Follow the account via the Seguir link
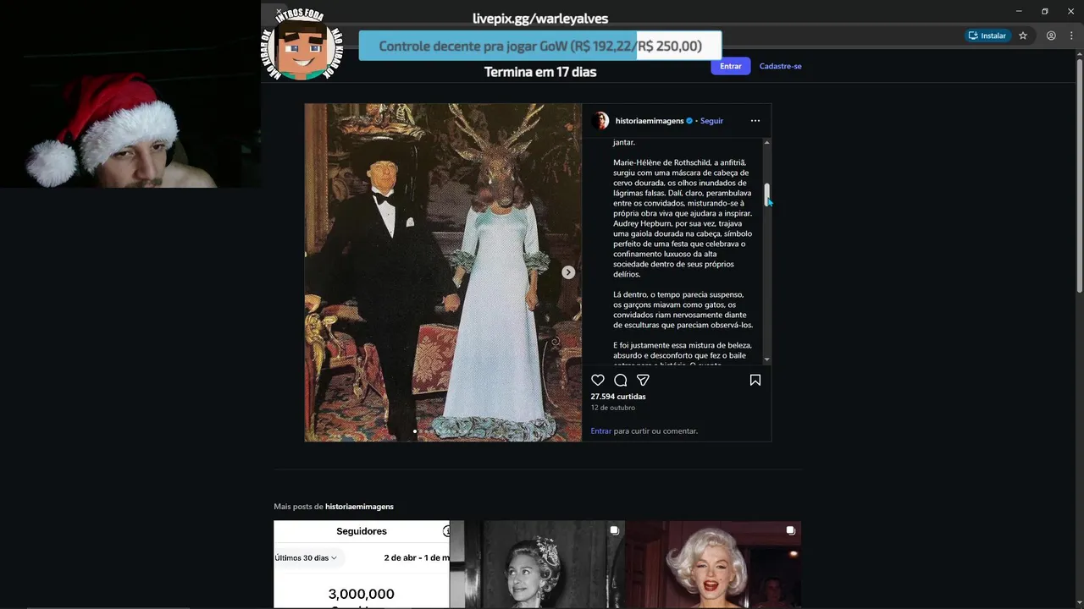 711,121
